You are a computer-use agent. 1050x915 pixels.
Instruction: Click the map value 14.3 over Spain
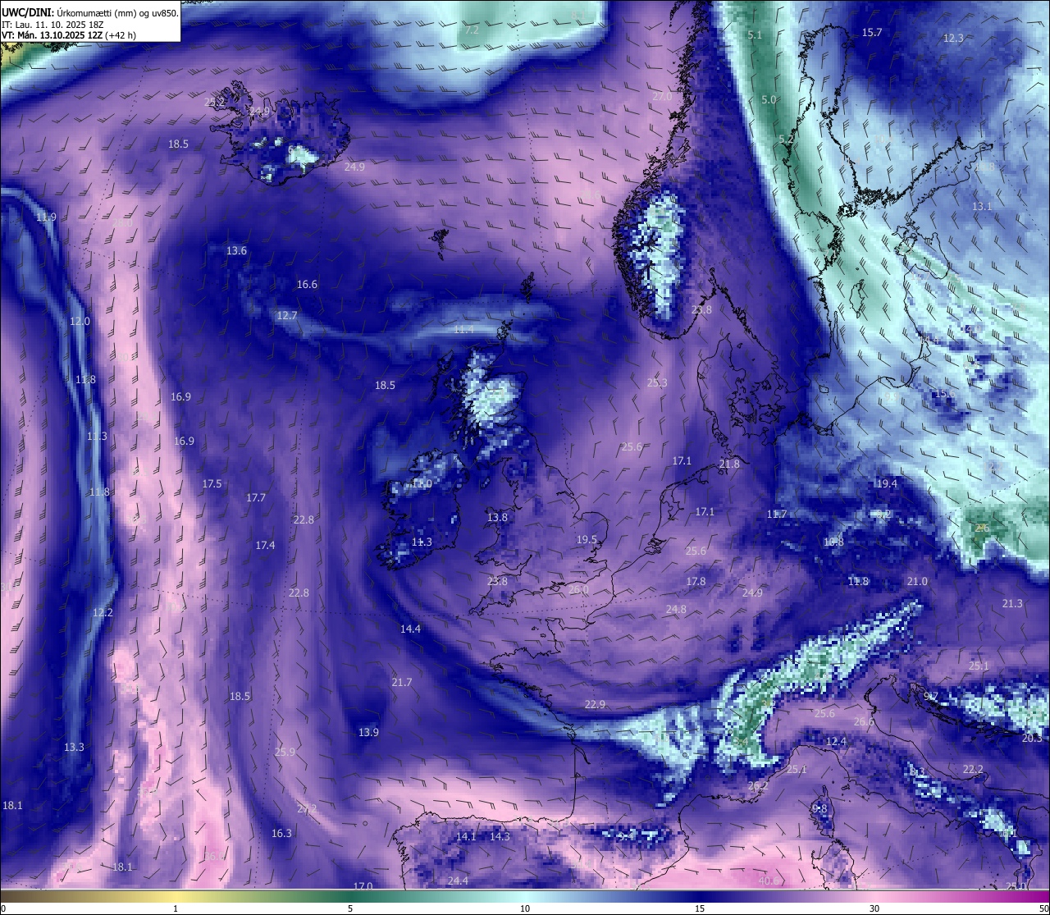pos(500,837)
